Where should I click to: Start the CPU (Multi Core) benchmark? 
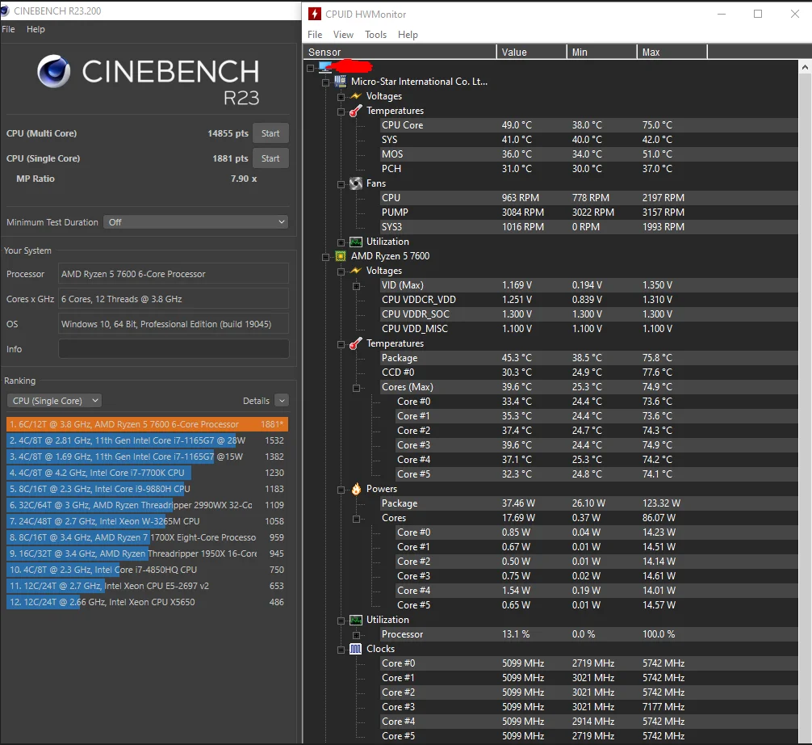point(270,133)
